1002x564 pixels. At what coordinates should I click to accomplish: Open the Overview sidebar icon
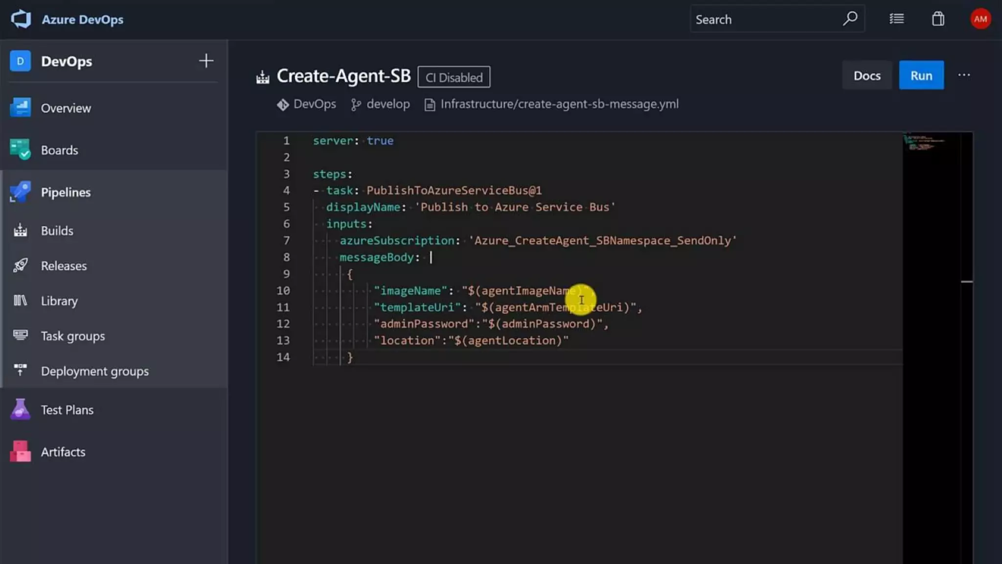coord(21,108)
